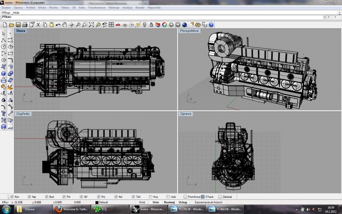This screenshot has width=342, height=214.
Task: Enable the Uzel osnap checkbox
Action: pos(168,197)
